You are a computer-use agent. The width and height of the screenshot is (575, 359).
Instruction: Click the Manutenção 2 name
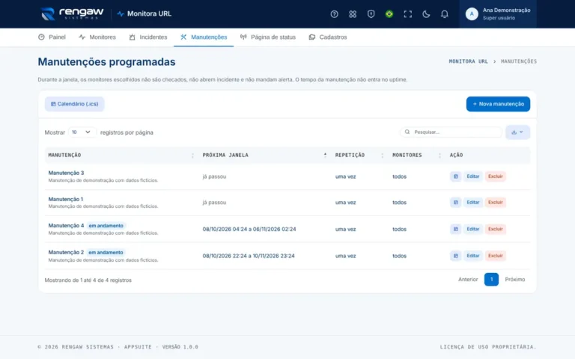[66, 252]
